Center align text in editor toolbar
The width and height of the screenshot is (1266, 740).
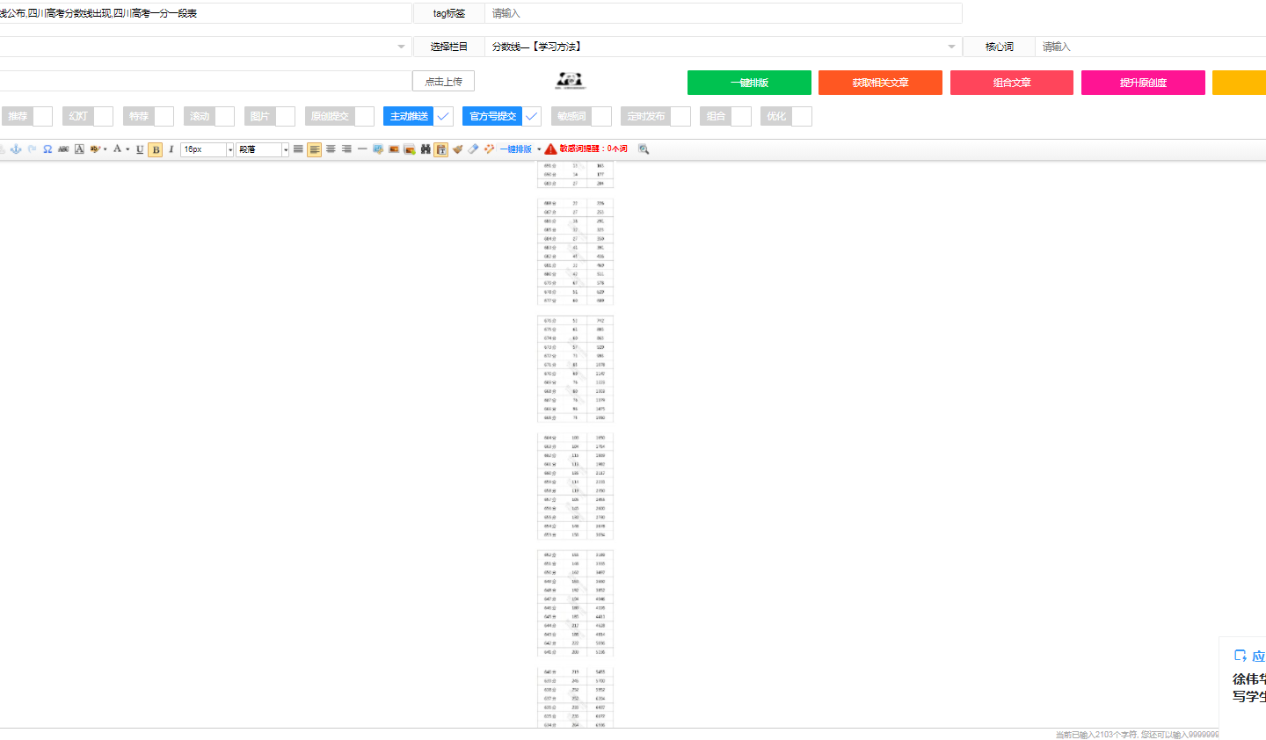coord(331,149)
